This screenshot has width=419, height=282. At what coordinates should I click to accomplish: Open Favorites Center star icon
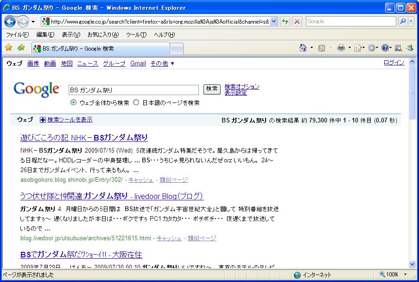click(8, 48)
